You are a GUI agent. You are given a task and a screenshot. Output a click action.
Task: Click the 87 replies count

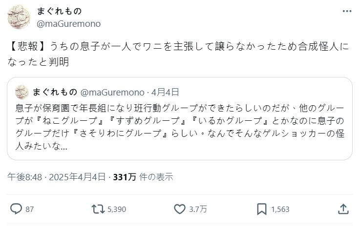[30, 209]
